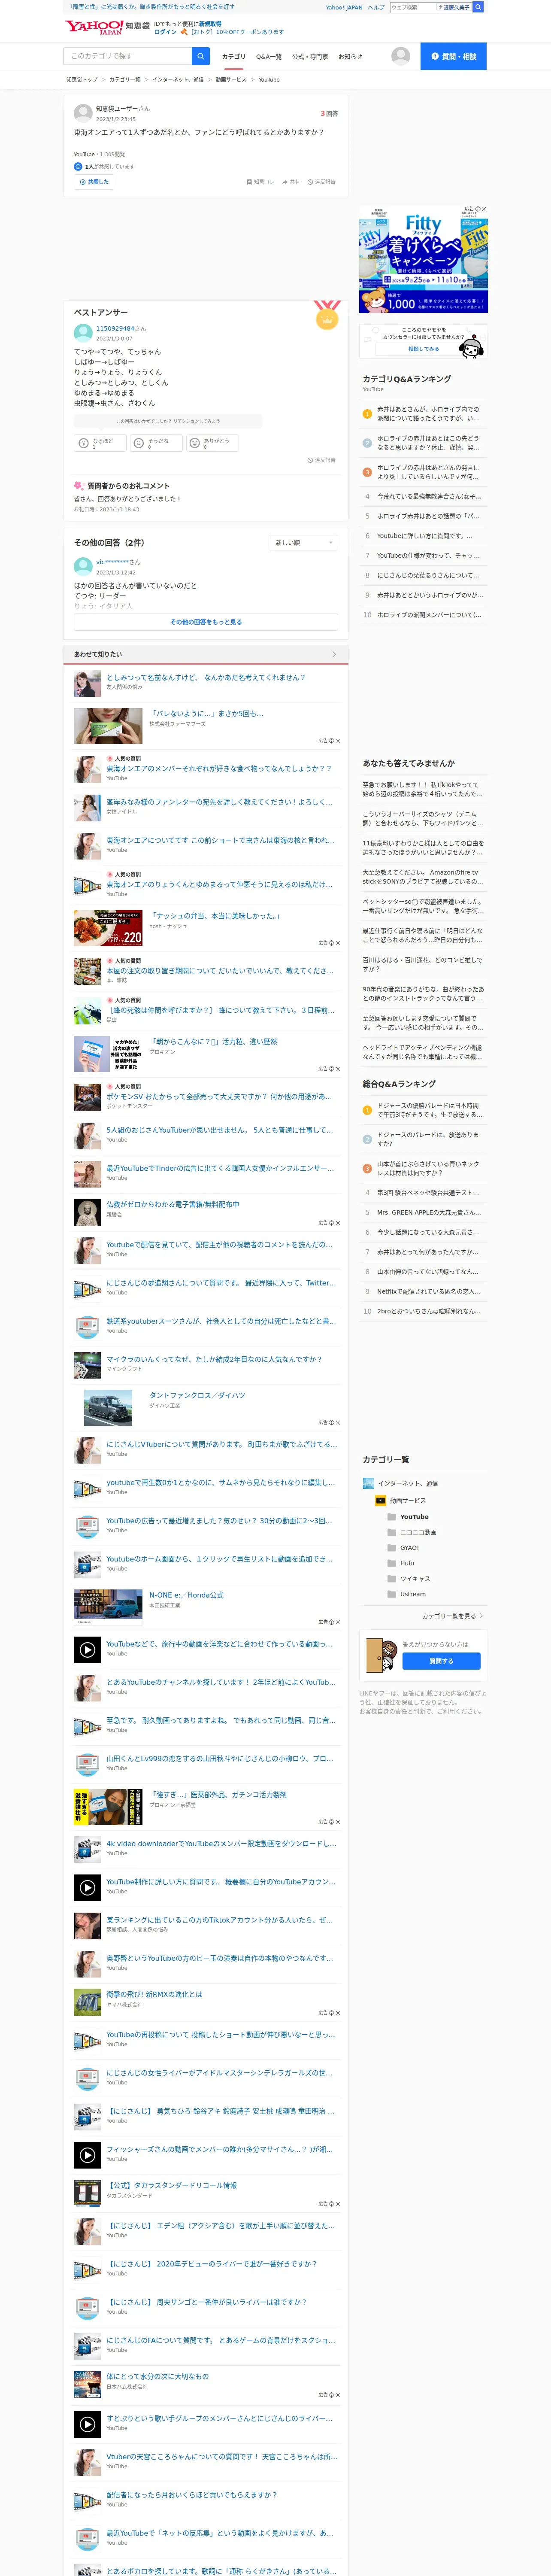Viewport: 551px width, 2576px height.
Task: Select the Q&A一覧 tab
Action: pos(269,57)
